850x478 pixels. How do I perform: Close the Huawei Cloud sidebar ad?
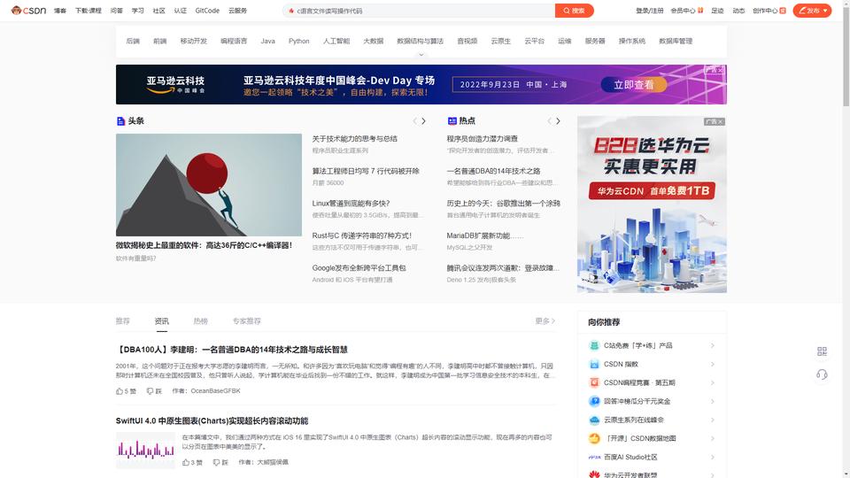[x=721, y=122]
